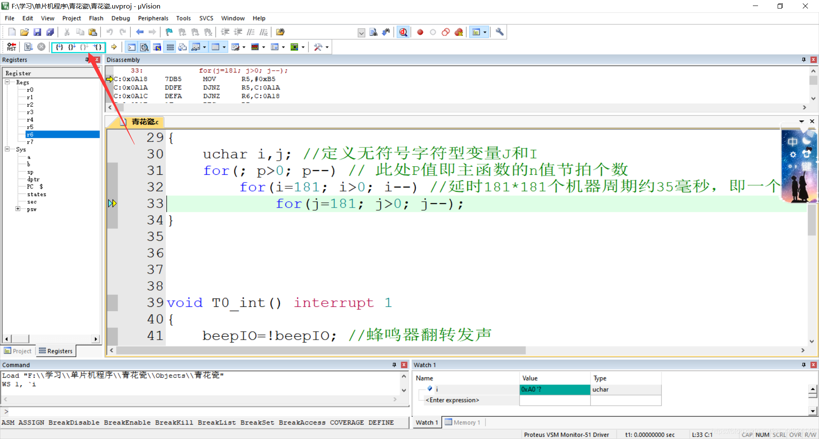
Task: Pin the Watch 1 panel
Action: pos(804,365)
